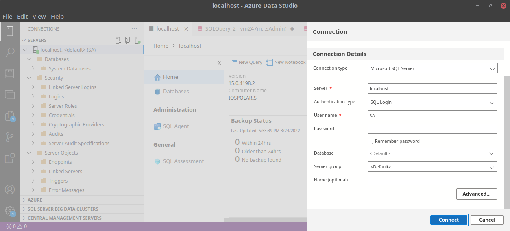Open the Database dropdown
The width and height of the screenshot is (510, 231).
tap(432, 153)
